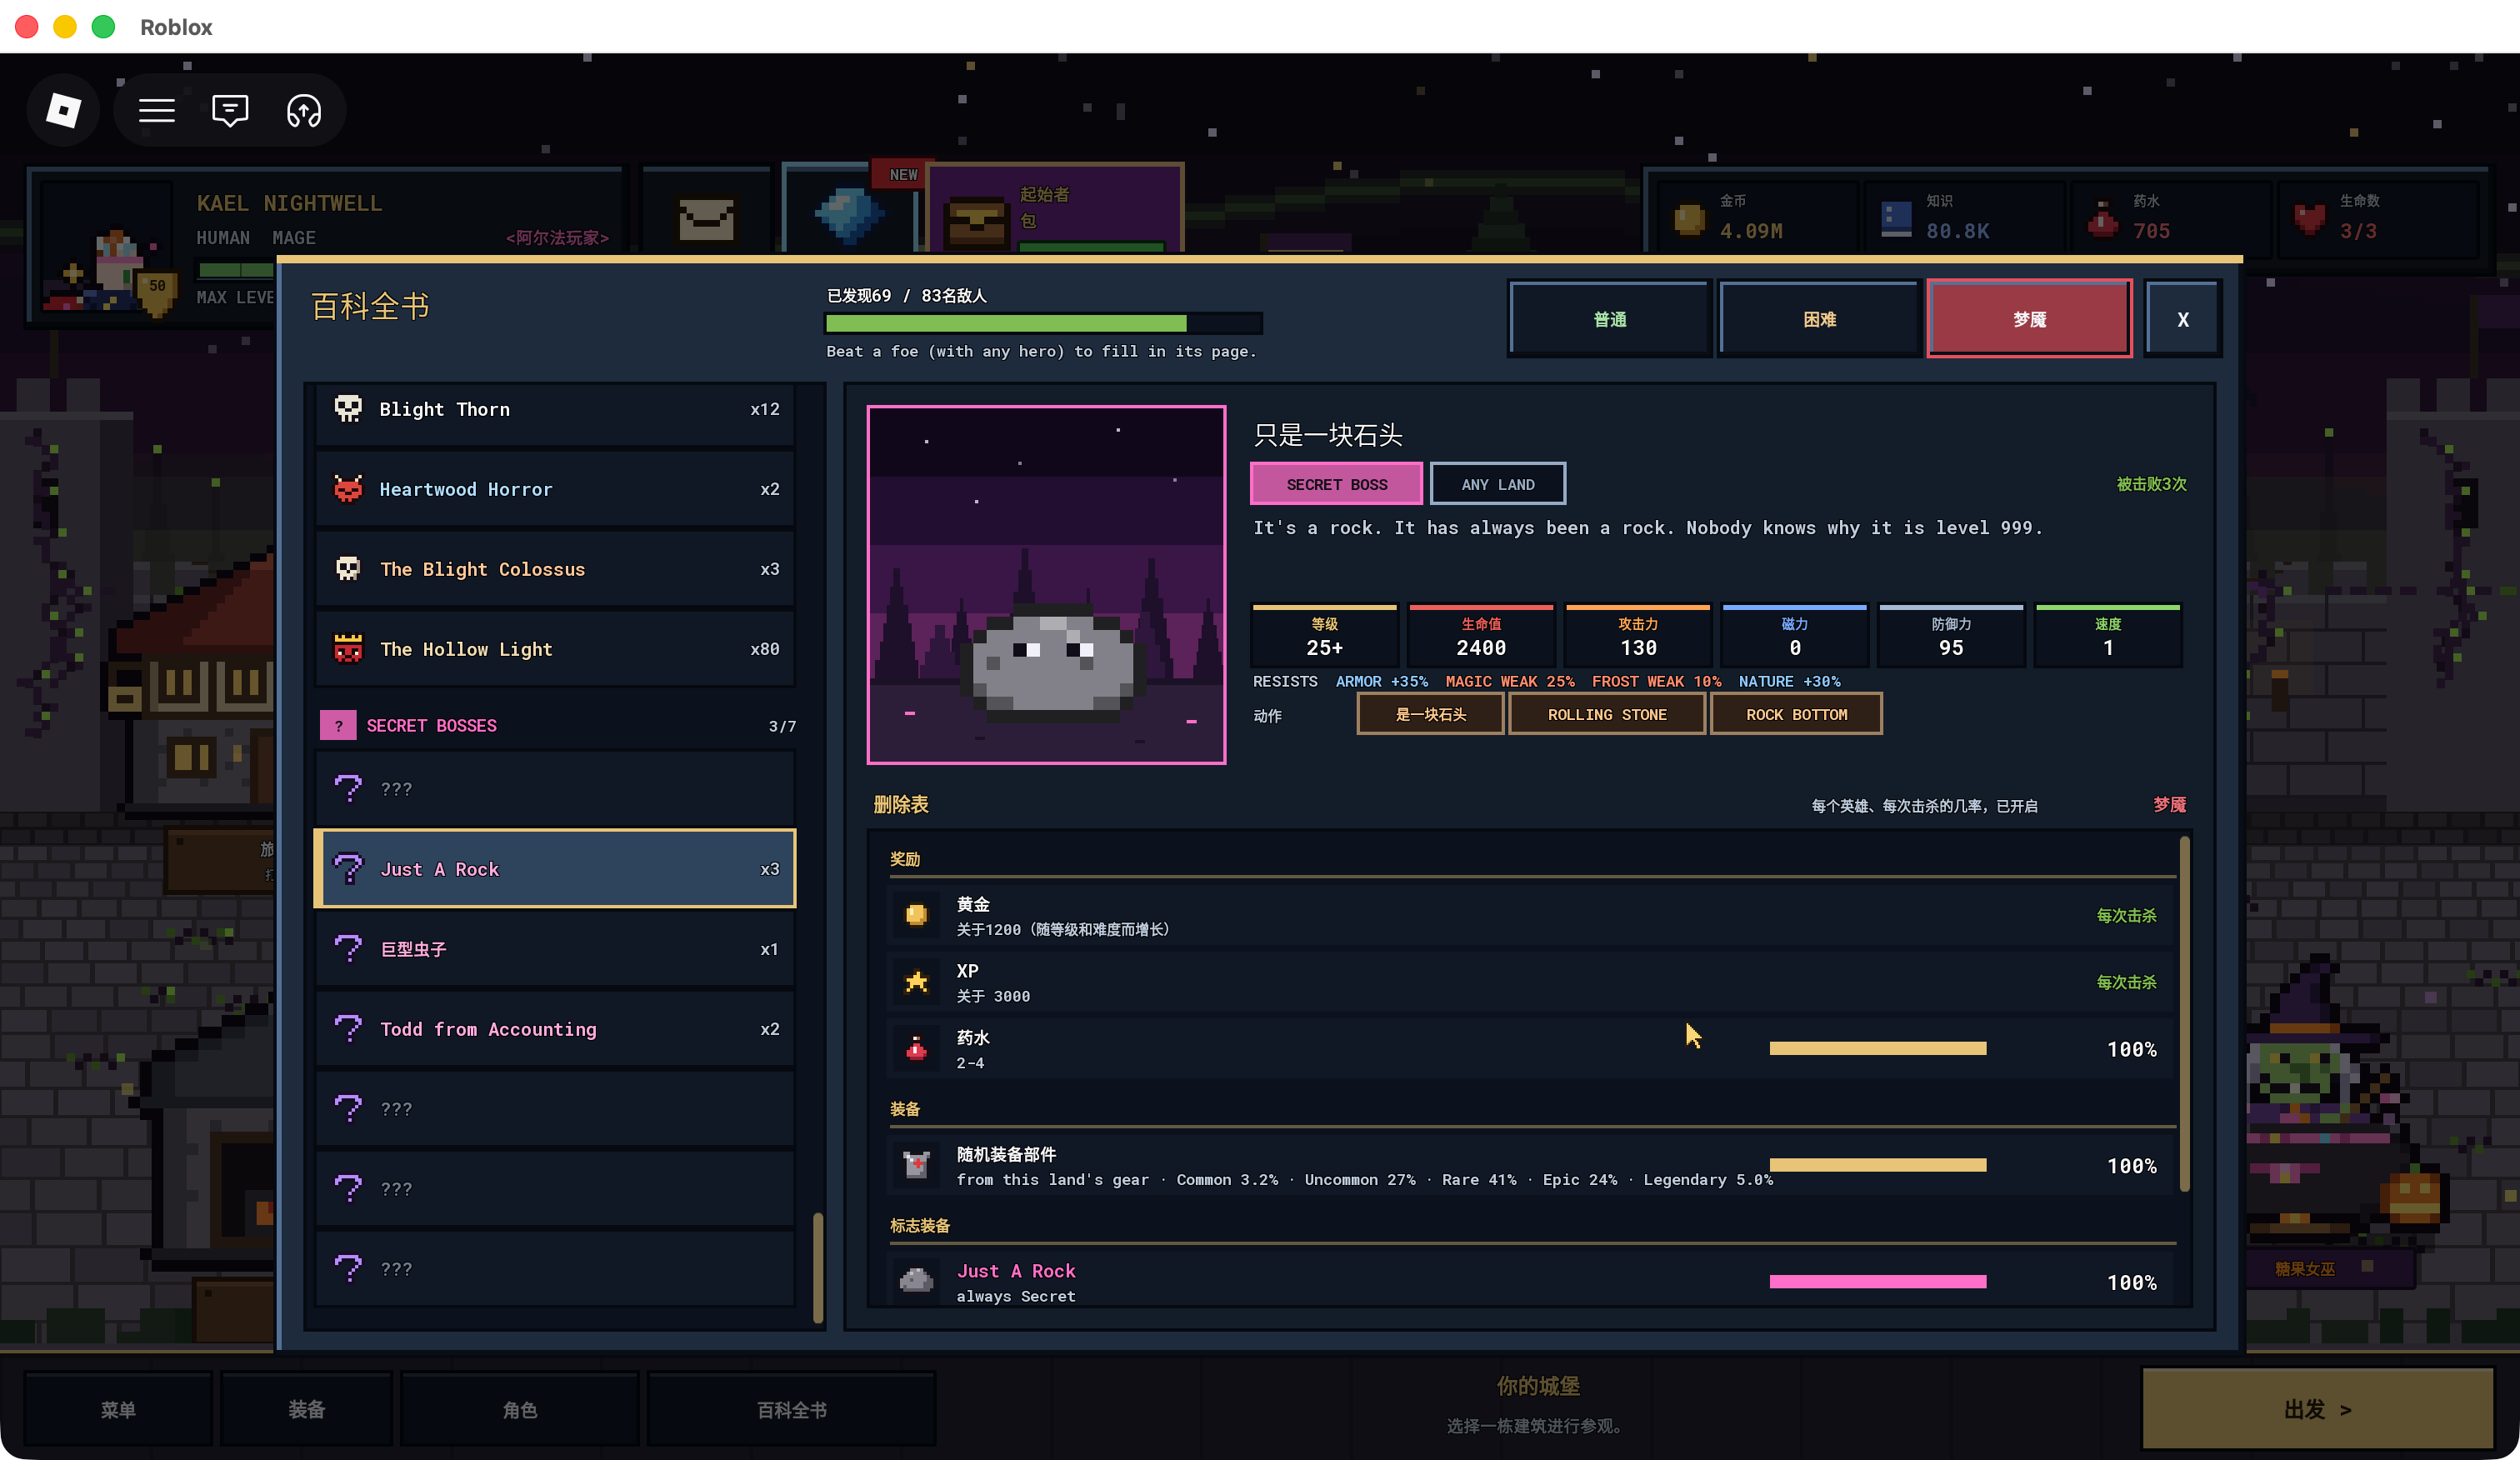Click the character respawn icon
The width and height of the screenshot is (2520, 1460).
coord(304,110)
